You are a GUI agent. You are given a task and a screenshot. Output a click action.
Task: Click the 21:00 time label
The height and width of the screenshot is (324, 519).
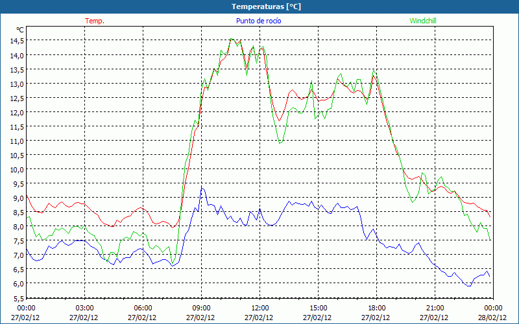[x=435, y=308]
